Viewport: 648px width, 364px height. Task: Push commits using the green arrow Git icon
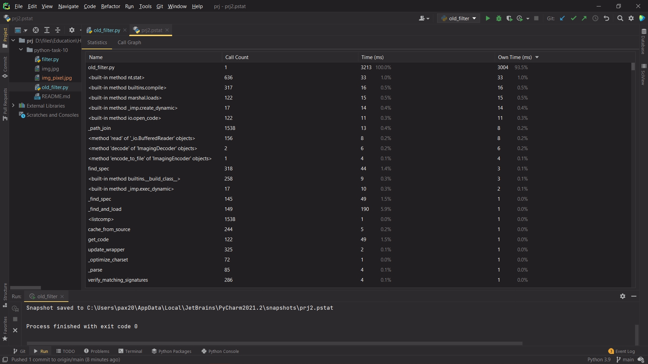[x=584, y=19]
